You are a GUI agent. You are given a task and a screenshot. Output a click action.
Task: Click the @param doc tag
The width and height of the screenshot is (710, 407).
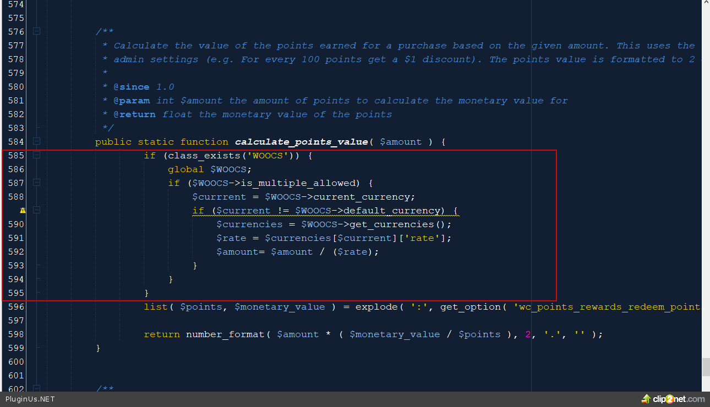132,101
